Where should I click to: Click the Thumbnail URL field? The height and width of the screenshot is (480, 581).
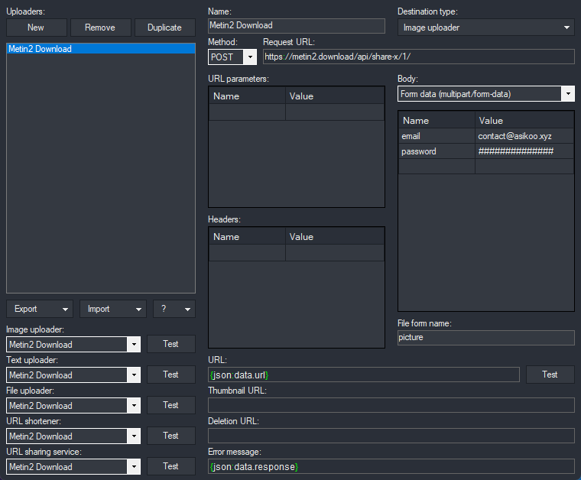(391, 405)
